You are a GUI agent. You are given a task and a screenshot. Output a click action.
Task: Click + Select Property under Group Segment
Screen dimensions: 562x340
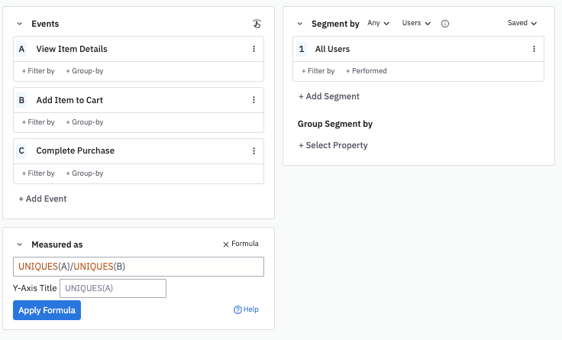click(333, 145)
